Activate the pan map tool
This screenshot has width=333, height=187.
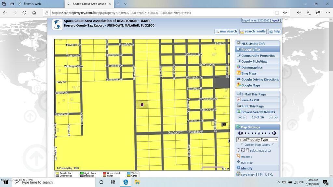pyautogui.click(x=246, y=162)
